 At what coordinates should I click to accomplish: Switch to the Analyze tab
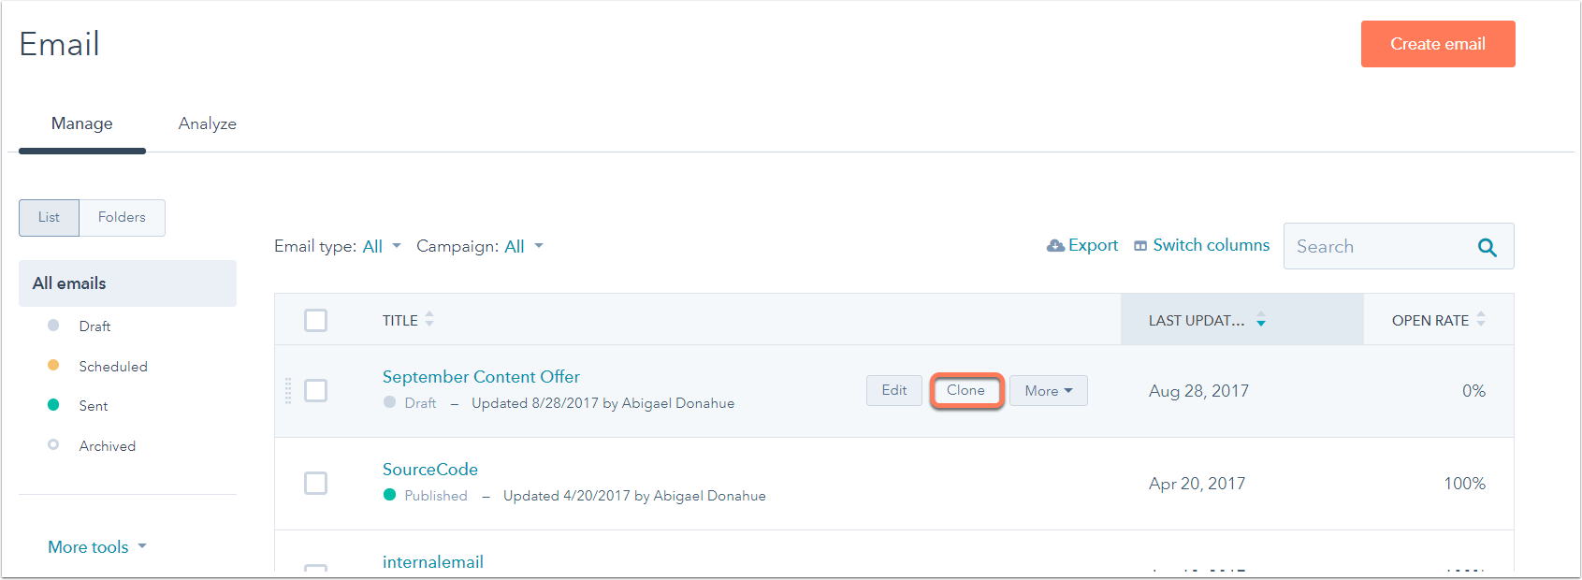tap(208, 123)
